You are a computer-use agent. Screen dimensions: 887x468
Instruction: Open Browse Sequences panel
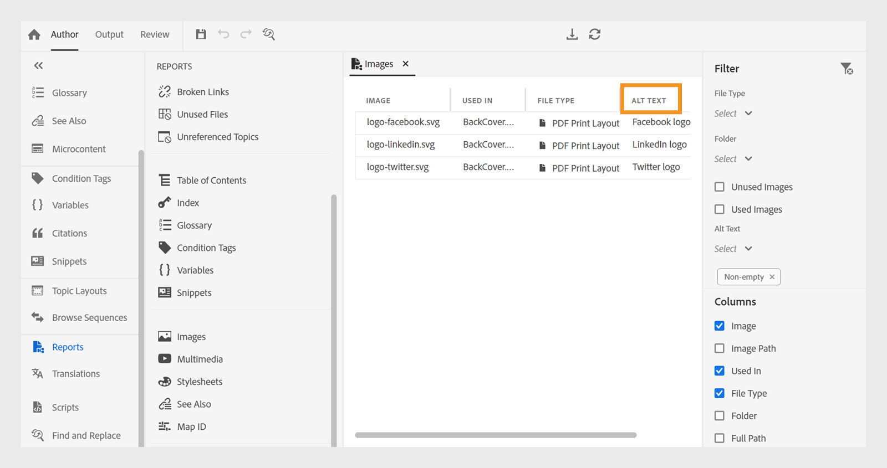coord(79,317)
